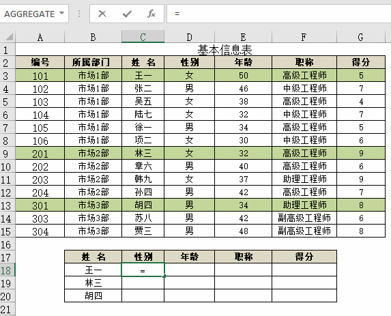Click lookup table header 年龄 in row 17
391x316 pixels.
tap(189, 257)
